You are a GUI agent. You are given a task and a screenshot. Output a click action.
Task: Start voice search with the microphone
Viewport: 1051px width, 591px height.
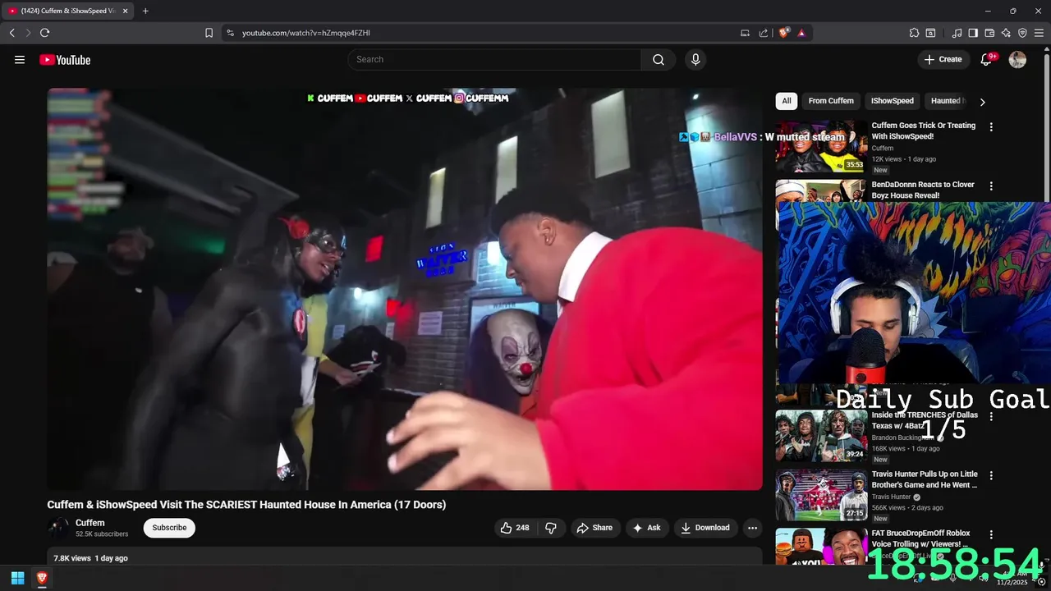pos(695,59)
